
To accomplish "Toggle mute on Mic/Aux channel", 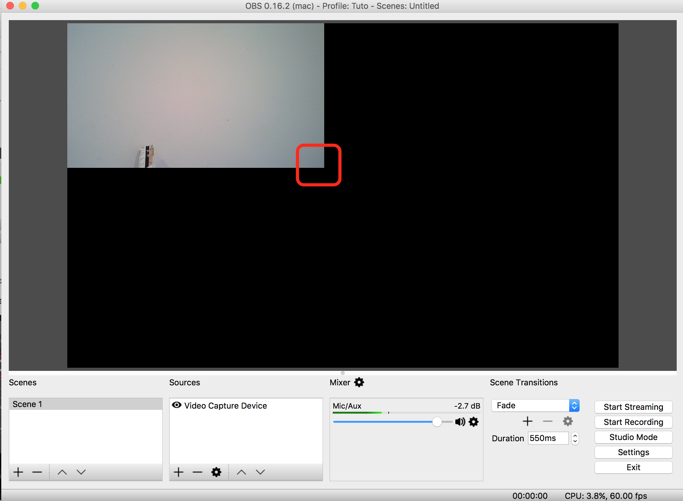I will click(x=459, y=421).
